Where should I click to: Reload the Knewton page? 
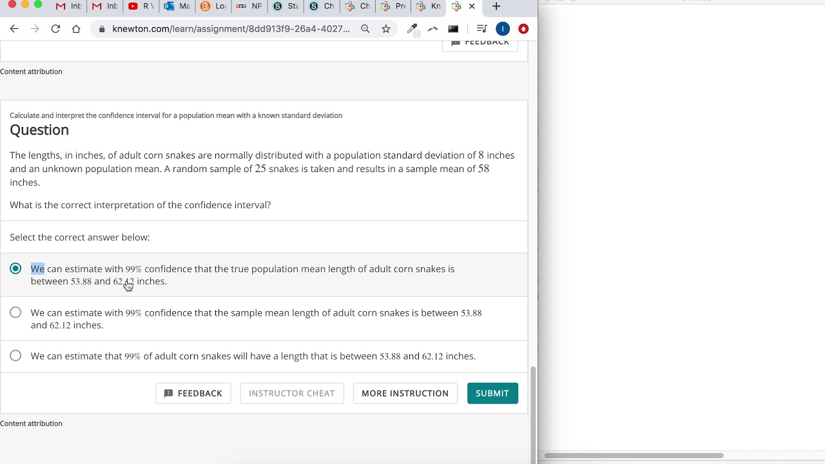[x=55, y=29]
